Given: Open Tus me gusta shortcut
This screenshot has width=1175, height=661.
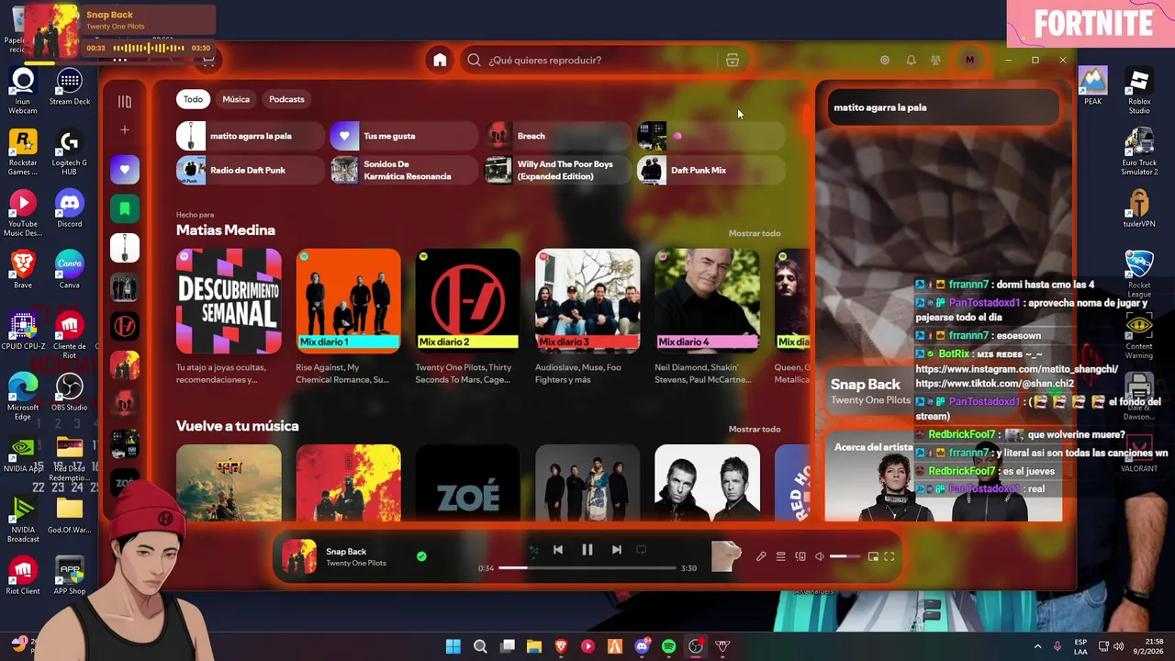Looking at the screenshot, I should coord(403,136).
